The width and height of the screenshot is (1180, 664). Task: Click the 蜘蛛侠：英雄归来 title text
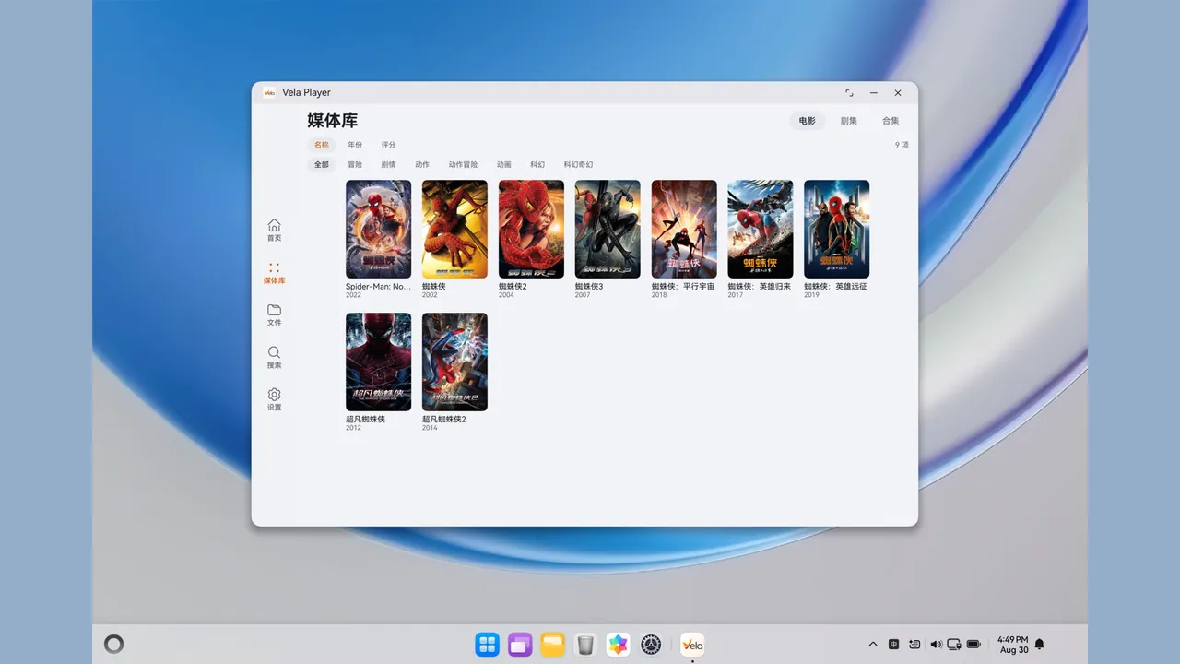click(x=760, y=287)
